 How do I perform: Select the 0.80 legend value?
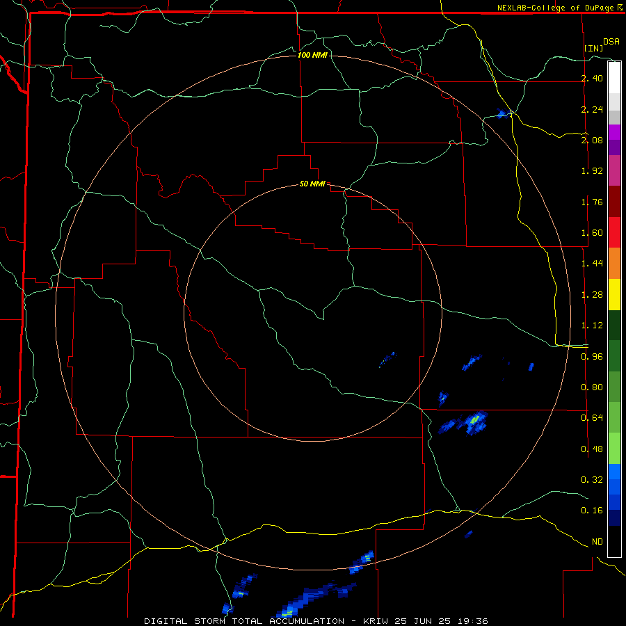[x=592, y=387]
